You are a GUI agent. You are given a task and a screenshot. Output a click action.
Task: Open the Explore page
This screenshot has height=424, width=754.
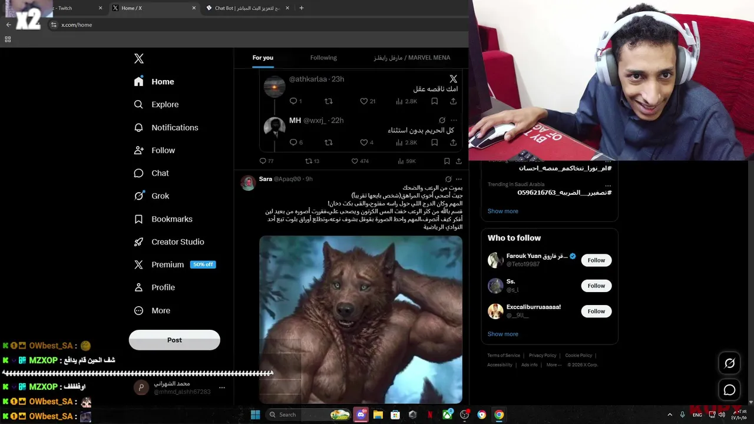[x=156, y=104]
